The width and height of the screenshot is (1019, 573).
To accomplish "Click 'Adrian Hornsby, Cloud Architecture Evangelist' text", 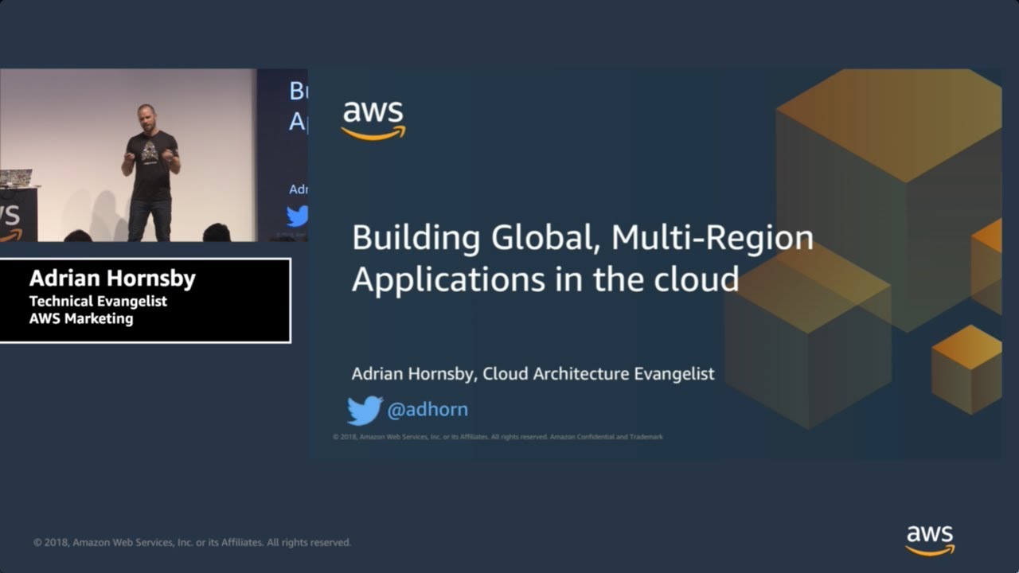I will tap(533, 373).
